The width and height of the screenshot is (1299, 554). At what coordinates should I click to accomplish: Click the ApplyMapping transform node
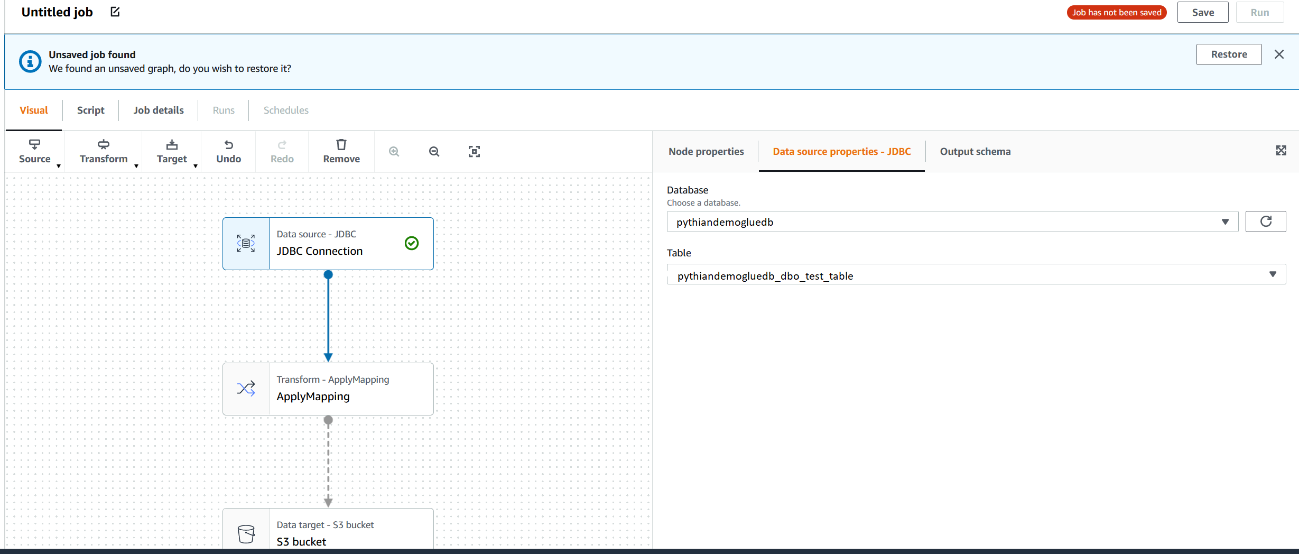pyautogui.click(x=328, y=389)
